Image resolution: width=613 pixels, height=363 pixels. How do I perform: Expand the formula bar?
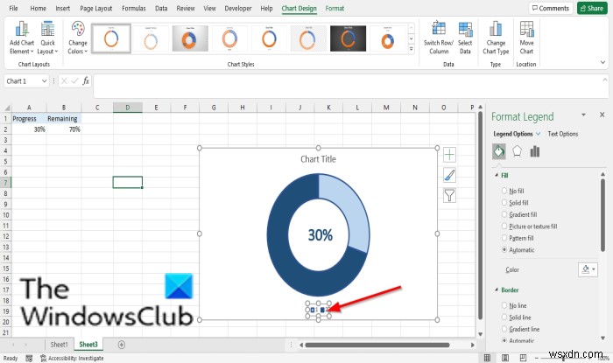(605, 80)
